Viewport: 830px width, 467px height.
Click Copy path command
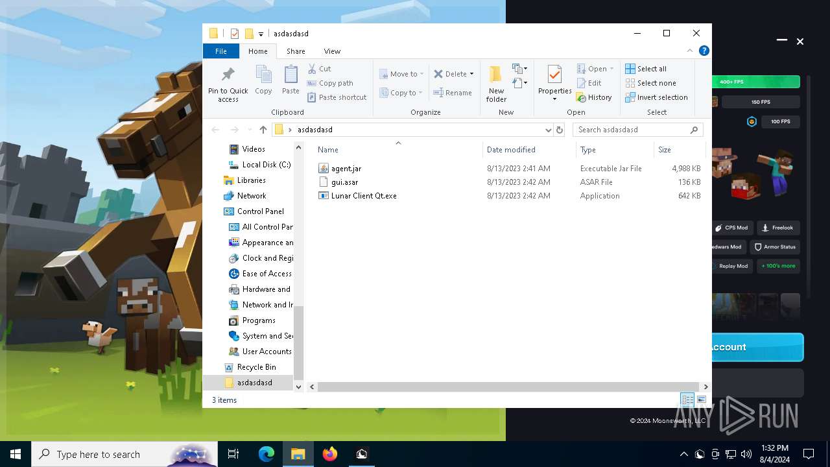330,83
